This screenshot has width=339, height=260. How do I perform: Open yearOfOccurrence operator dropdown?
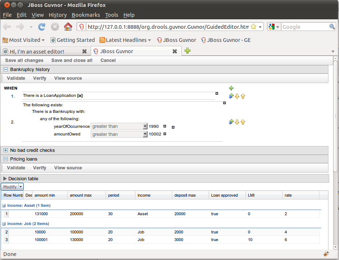click(x=118, y=126)
